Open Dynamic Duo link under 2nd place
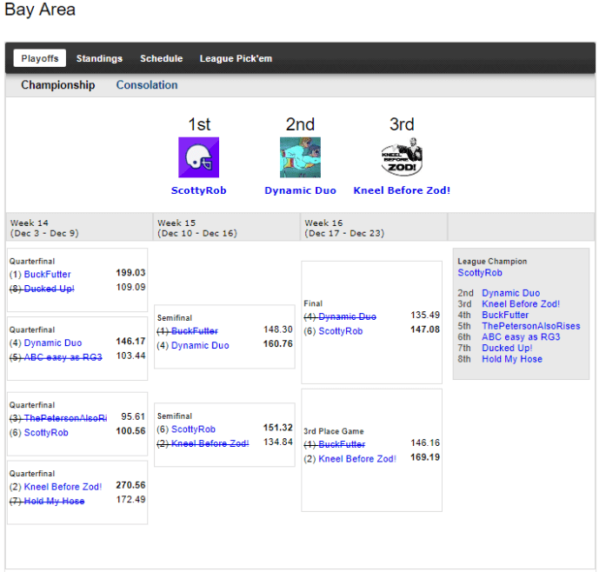The image size is (599, 572). tap(300, 190)
